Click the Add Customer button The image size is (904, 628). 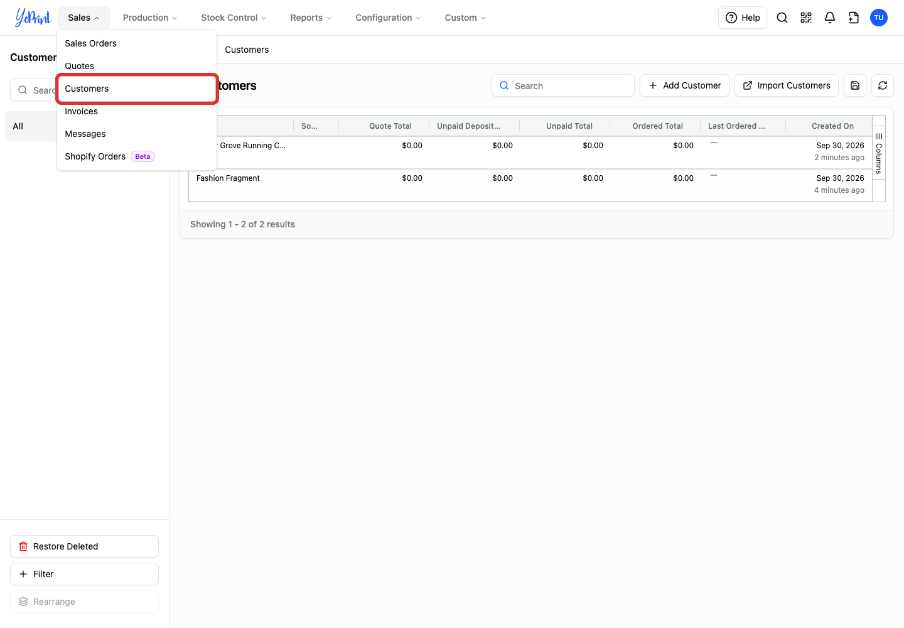(x=684, y=85)
